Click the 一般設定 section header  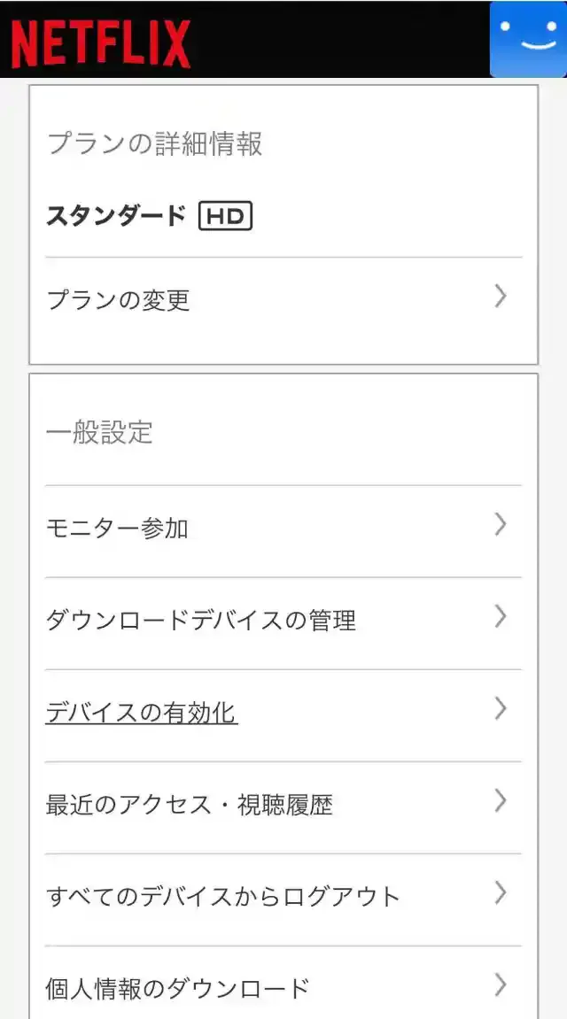tap(99, 433)
